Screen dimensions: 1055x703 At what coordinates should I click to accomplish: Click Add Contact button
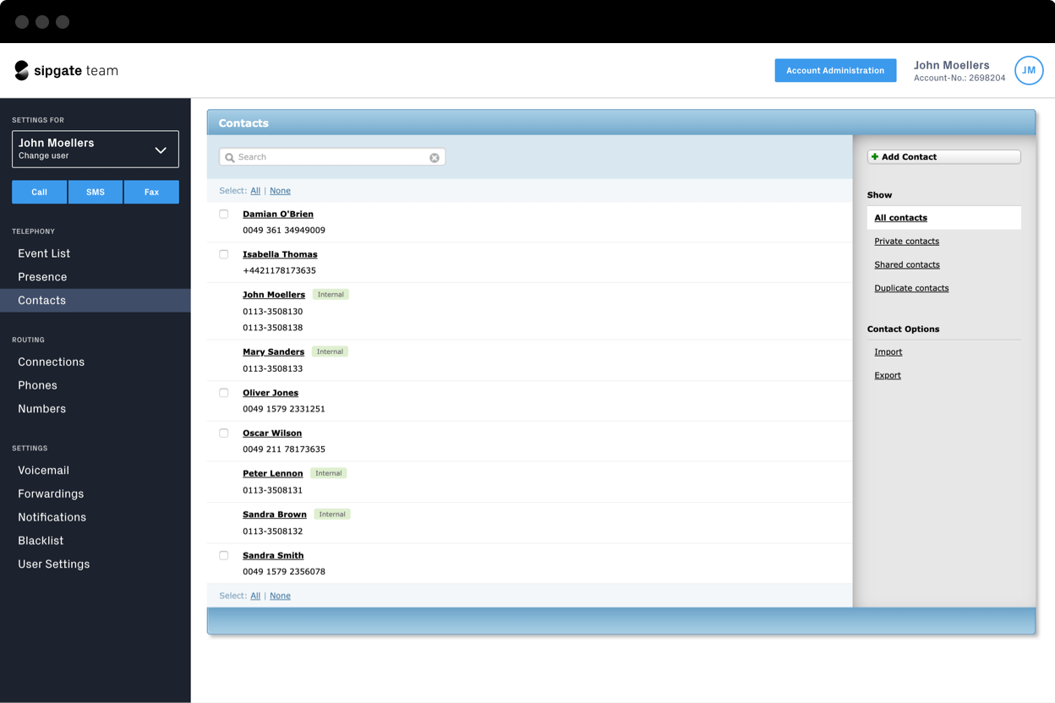(x=943, y=156)
